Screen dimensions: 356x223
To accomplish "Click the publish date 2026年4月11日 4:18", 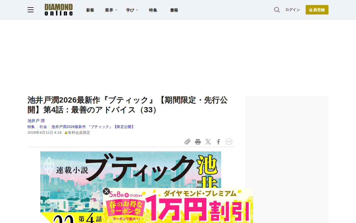I will click(44, 132).
